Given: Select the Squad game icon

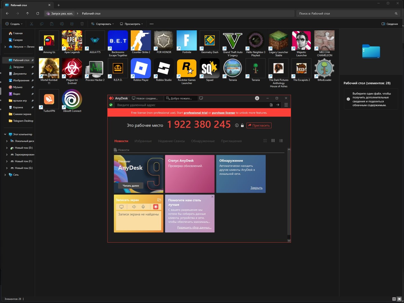Looking at the screenshot, I should coord(210,68).
